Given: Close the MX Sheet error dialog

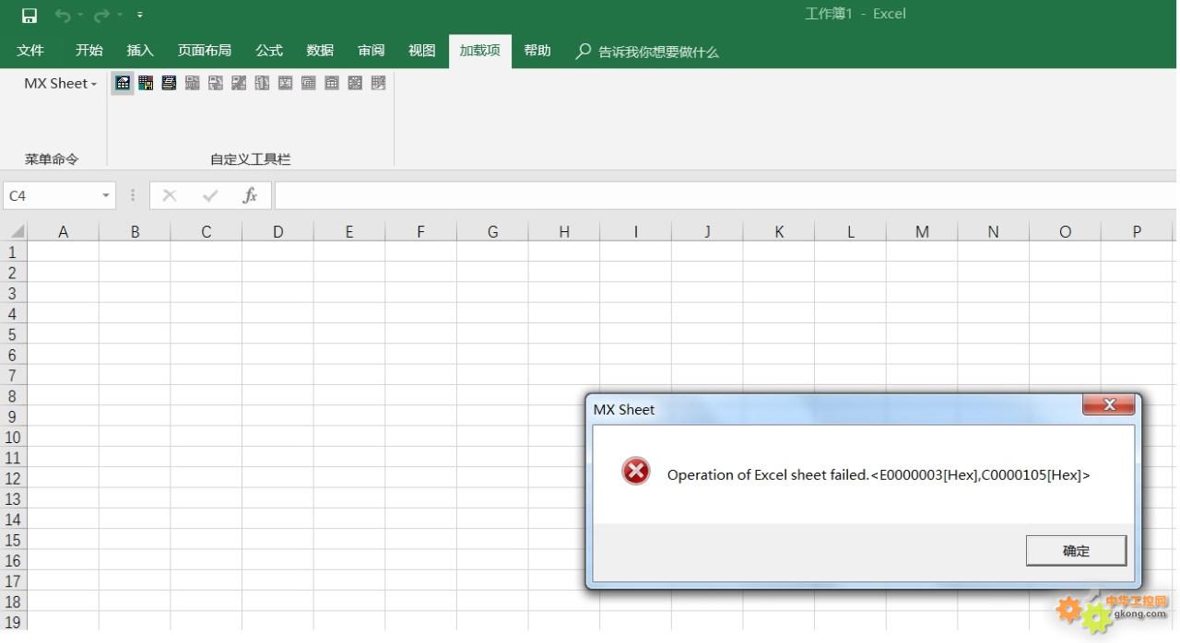Looking at the screenshot, I should (x=1109, y=405).
